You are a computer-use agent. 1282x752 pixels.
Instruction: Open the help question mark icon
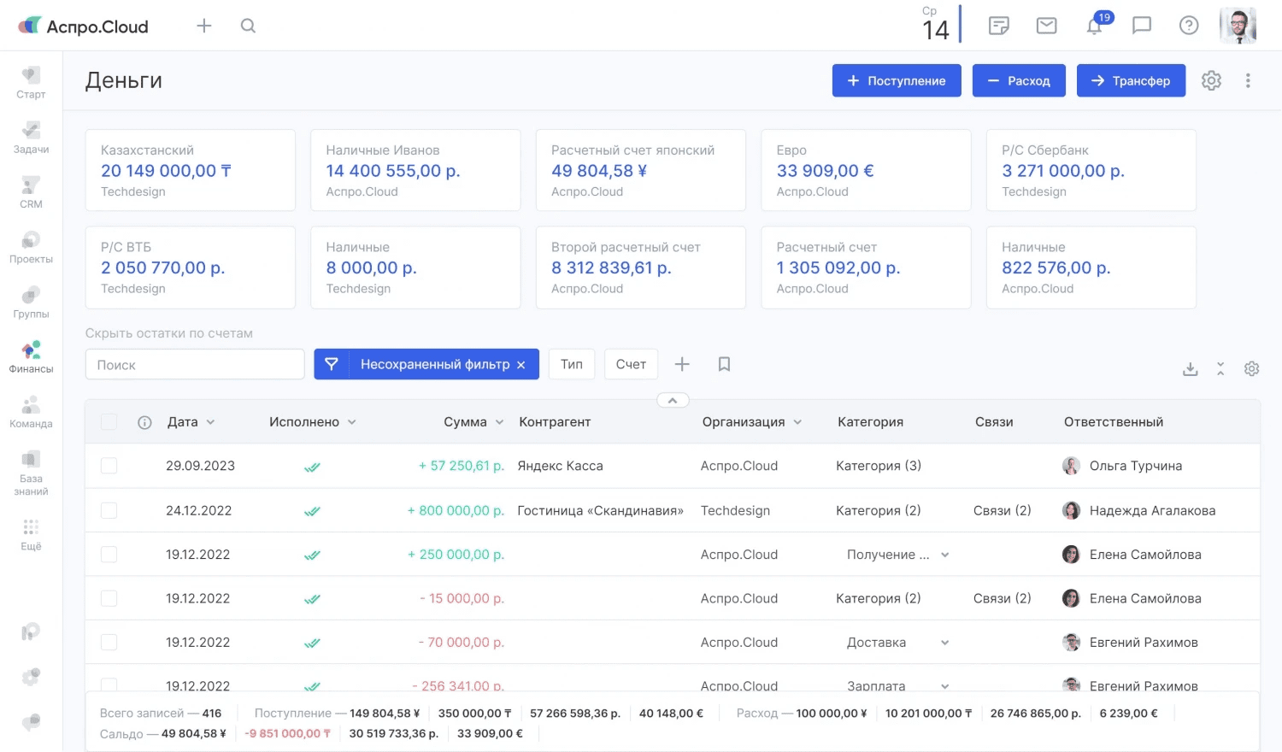click(x=1188, y=26)
